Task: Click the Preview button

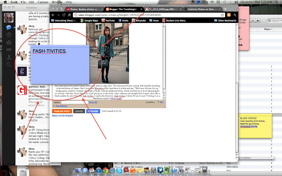Action: (x=93, y=111)
